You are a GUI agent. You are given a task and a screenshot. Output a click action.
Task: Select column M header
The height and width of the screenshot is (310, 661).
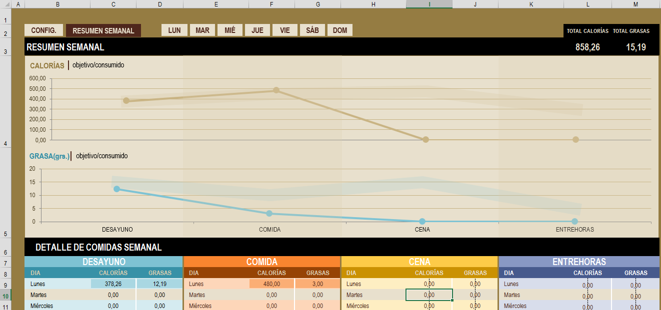pos(635,4)
